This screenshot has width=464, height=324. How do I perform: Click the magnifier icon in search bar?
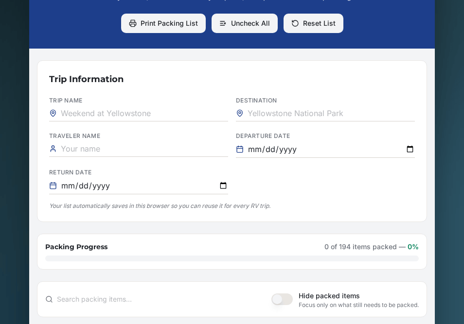49,299
